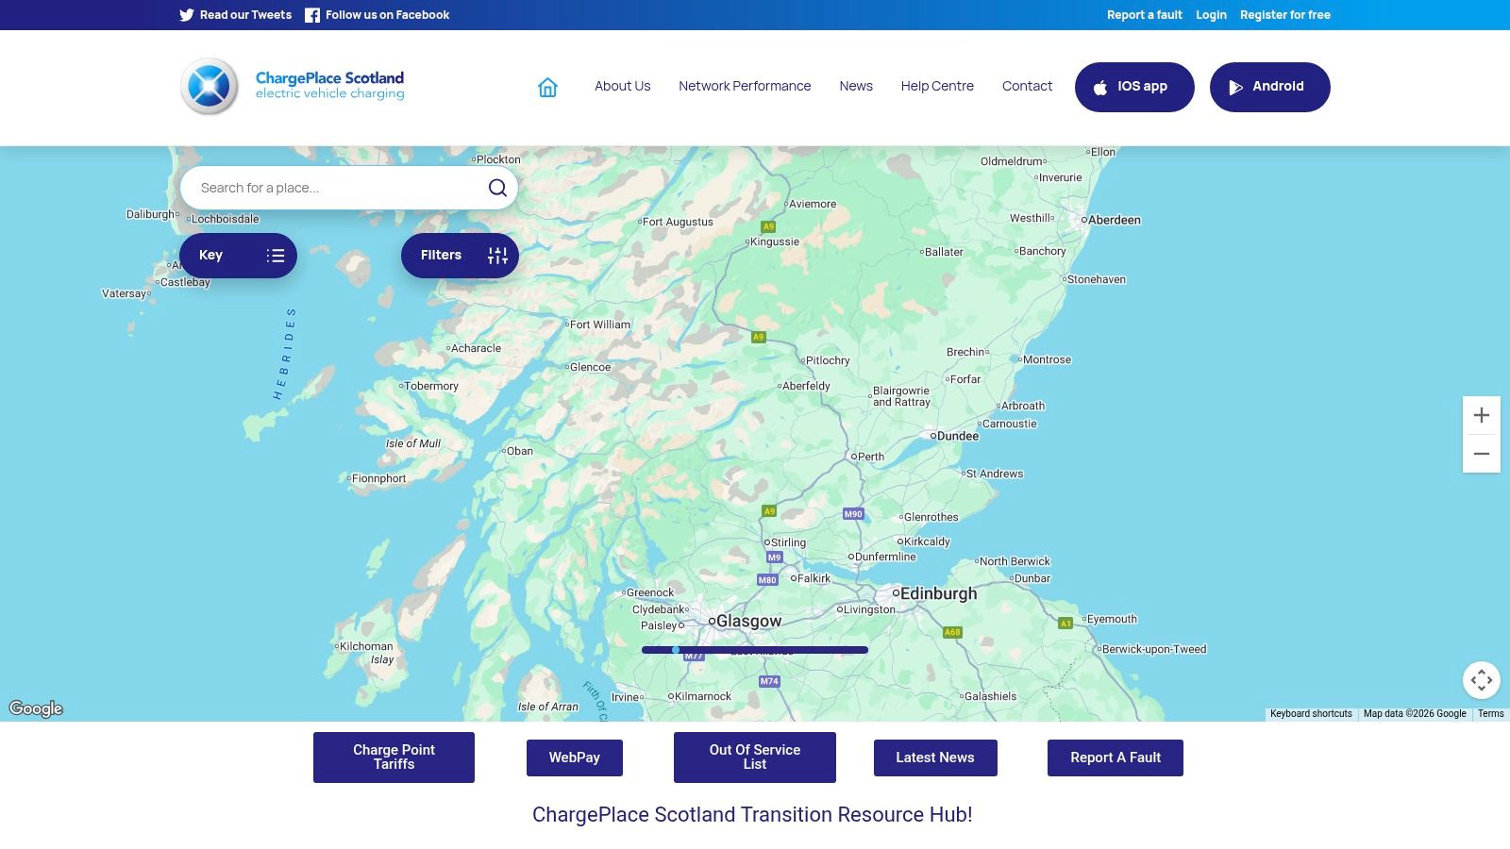Screen dimensions: 1510x849
Task: Click the pan control icon on the map
Action: (x=1482, y=679)
